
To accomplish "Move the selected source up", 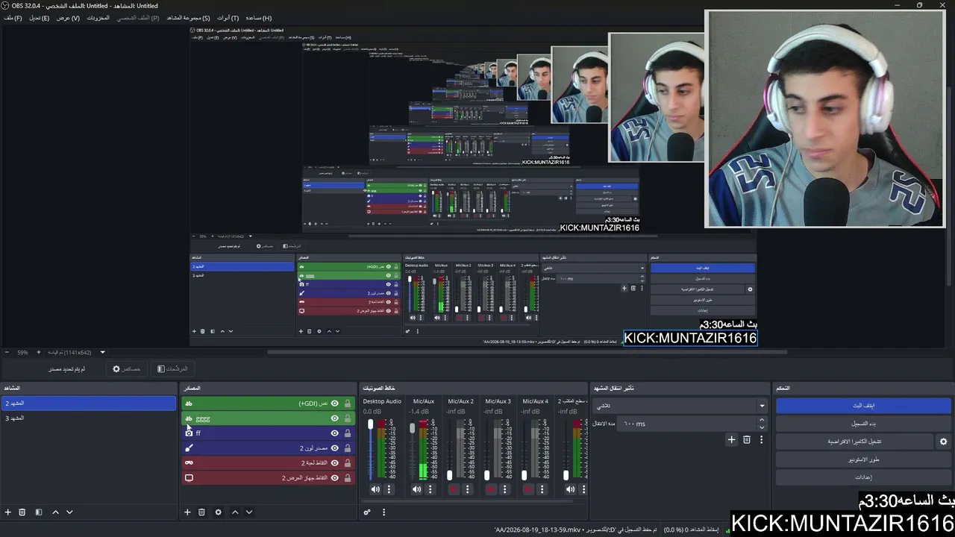I will [x=235, y=512].
